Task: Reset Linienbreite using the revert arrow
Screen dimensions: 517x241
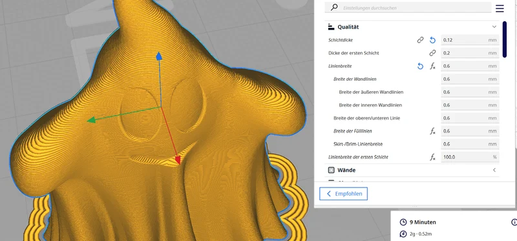Action: [420, 67]
